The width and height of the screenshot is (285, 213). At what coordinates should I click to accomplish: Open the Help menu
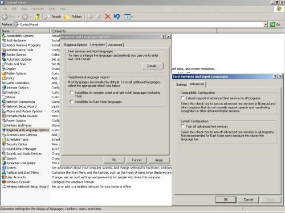click(x=63, y=9)
